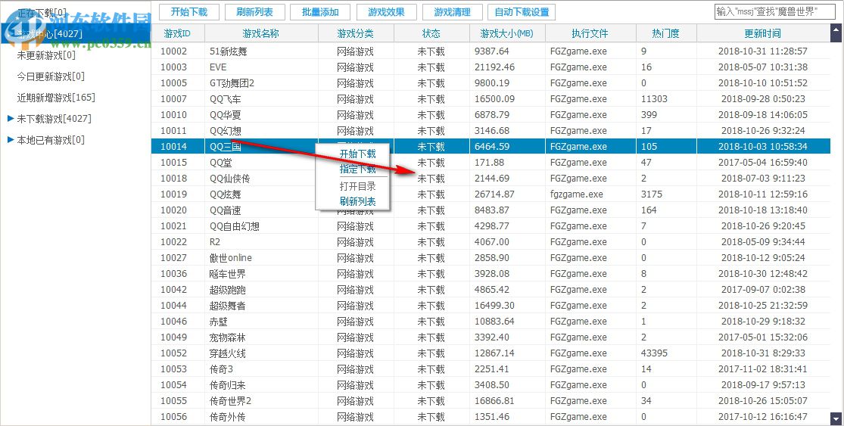Select the QQ炫舞 row

pos(491,194)
